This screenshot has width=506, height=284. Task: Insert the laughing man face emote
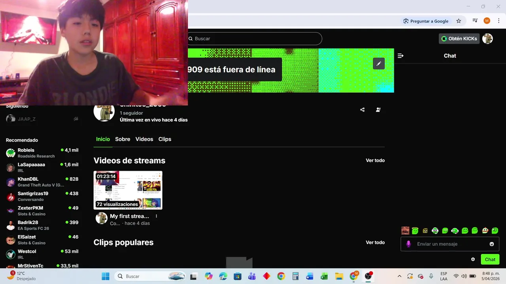point(405,231)
